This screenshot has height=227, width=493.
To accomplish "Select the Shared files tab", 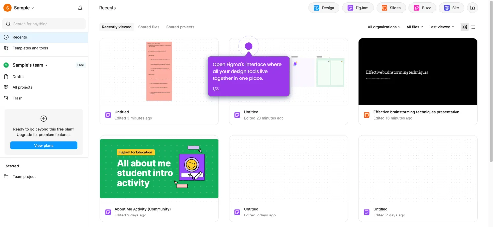I will [149, 27].
